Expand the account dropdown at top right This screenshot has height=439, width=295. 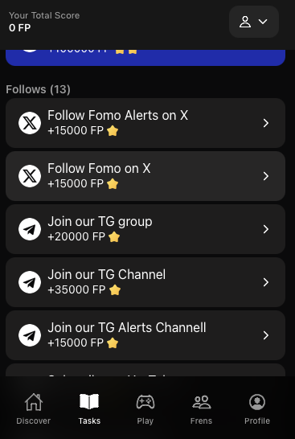click(x=254, y=22)
